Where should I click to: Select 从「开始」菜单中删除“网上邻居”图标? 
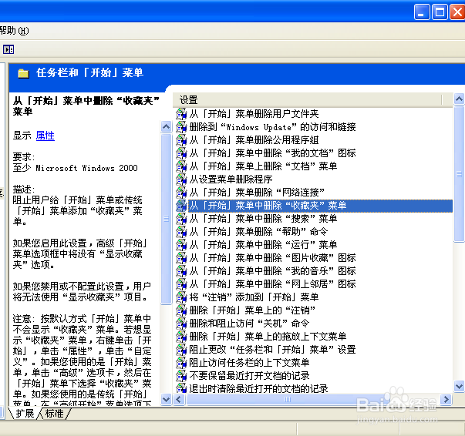272,284
